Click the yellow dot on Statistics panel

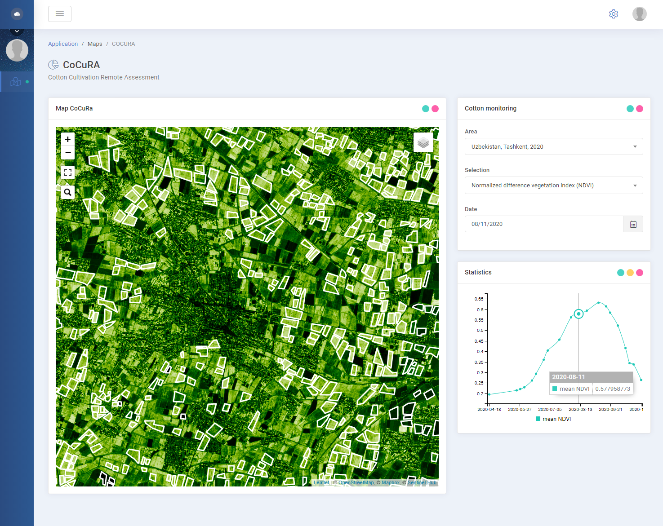[x=630, y=273]
